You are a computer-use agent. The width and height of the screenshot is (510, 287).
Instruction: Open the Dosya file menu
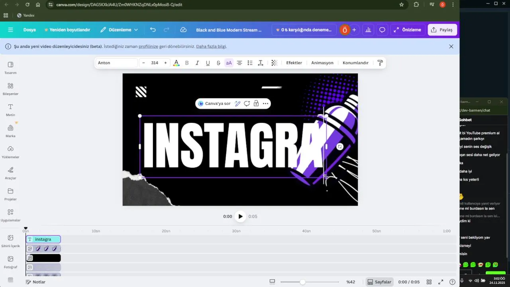tap(29, 30)
